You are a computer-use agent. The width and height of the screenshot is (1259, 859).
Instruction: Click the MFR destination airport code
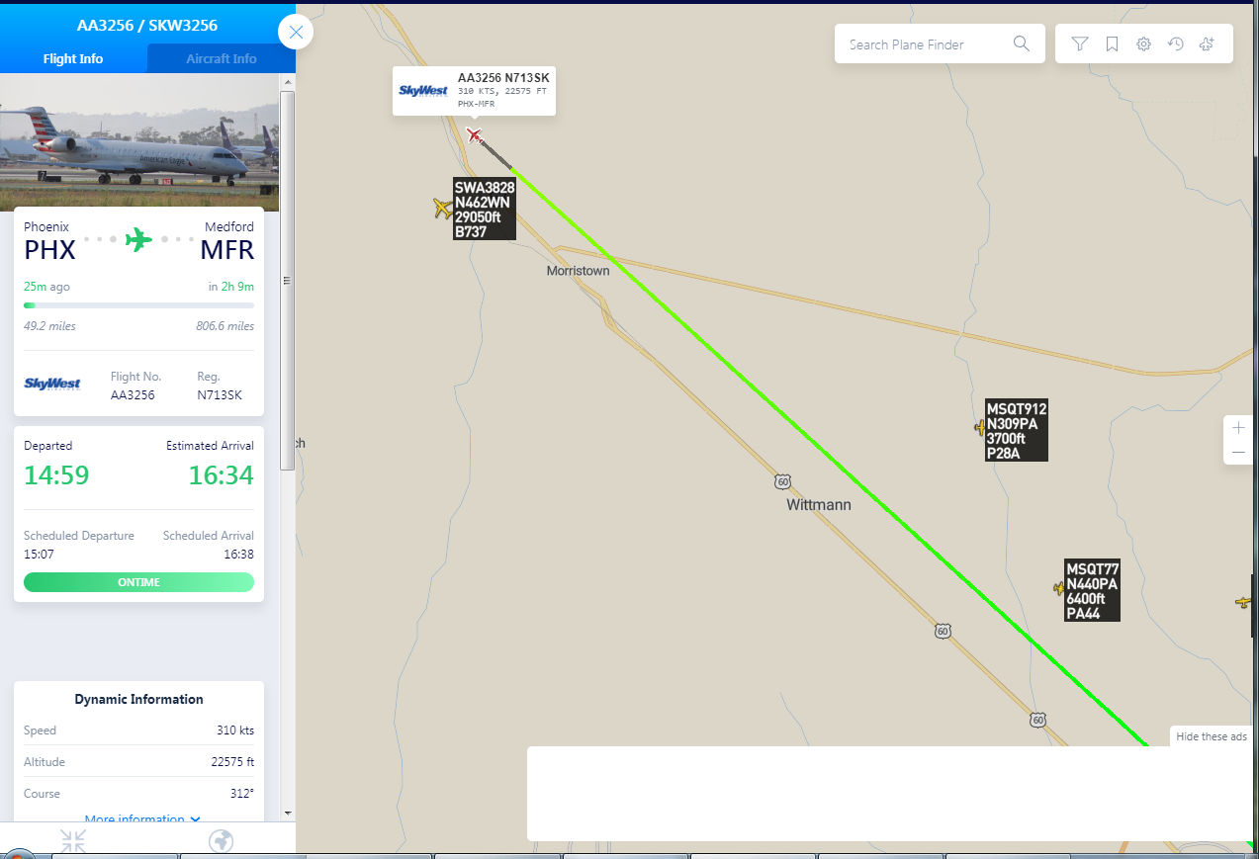coord(226,250)
